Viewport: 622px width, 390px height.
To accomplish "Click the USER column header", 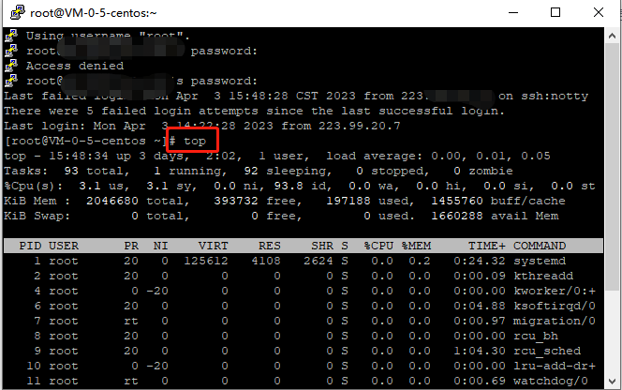I will (64, 246).
